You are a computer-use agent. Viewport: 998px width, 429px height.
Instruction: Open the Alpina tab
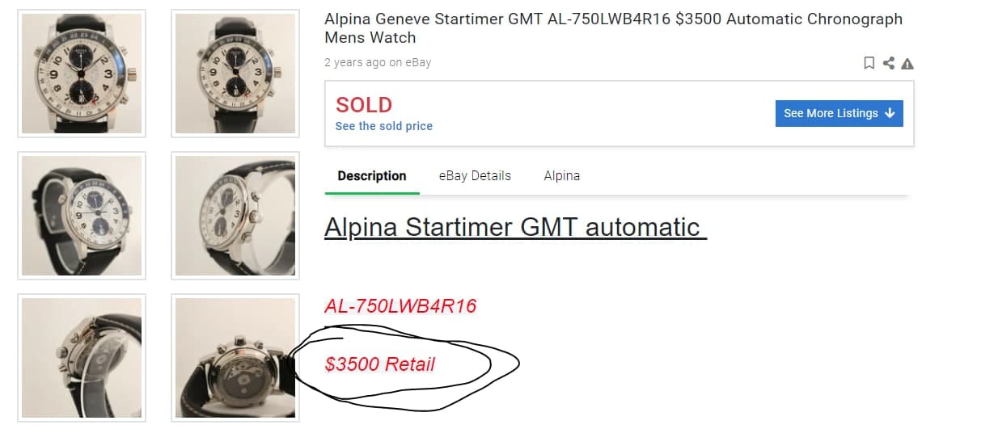pos(561,175)
